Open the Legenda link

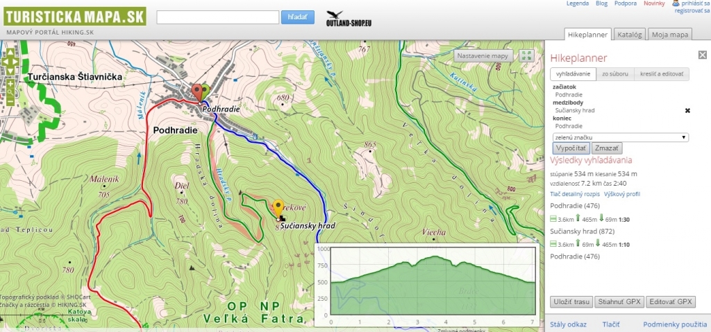pyautogui.click(x=578, y=3)
